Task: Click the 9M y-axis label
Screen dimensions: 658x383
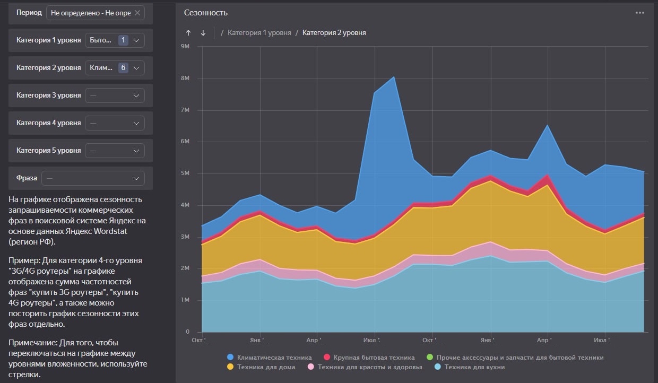Action: 185,47
